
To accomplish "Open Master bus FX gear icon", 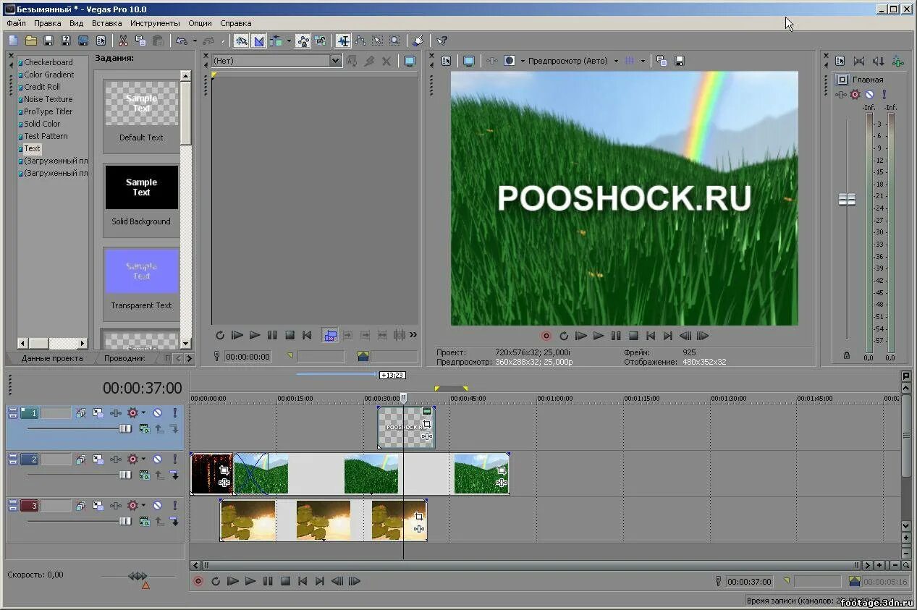I will [x=855, y=95].
